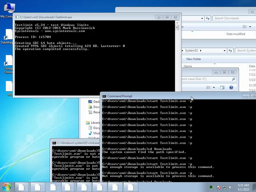
Task: Open Help in the Local Disk window
Action: (x=231, y=87)
